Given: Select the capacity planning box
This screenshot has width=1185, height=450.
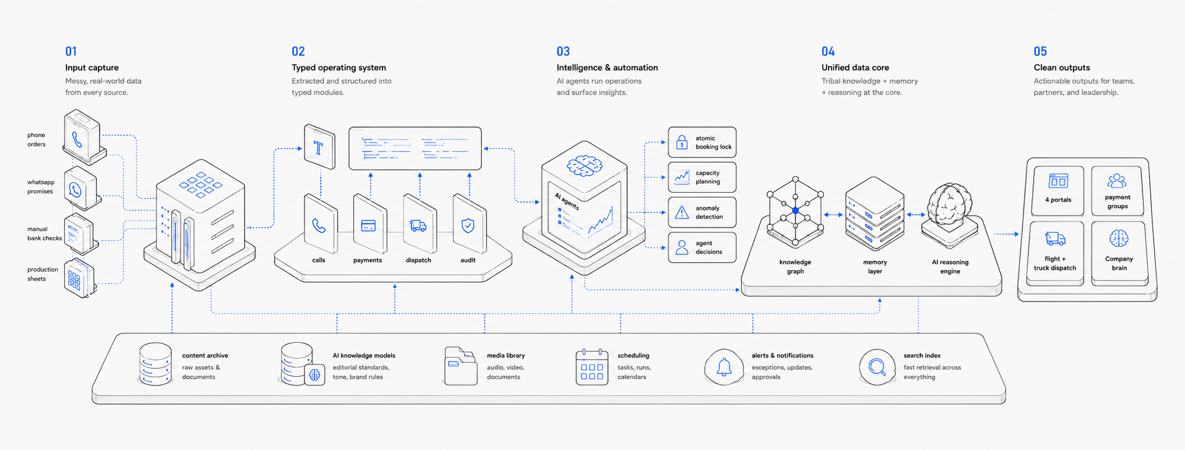Looking at the screenshot, I should tap(702, 177).
